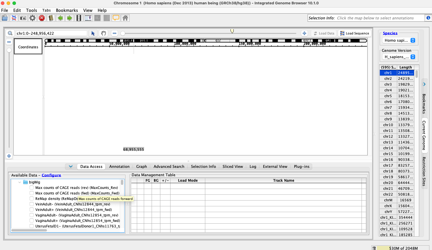Screen dimensions: 432x250
Task: Switch to the Advanced Search tab
Action: [x=169, y=167]
